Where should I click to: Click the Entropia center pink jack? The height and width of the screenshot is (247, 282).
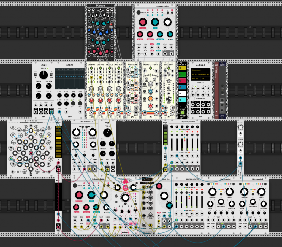[31, 153]
